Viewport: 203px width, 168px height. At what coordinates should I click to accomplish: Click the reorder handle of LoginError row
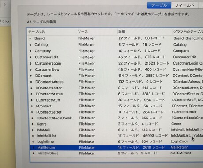tap(33, 141)
